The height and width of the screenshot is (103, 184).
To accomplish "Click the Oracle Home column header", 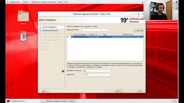I will coord(128,35).
